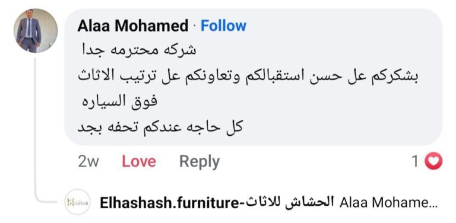Click the comment line شركه محترمه جدا
Screen dimensions: 456x223
point(139,50)
